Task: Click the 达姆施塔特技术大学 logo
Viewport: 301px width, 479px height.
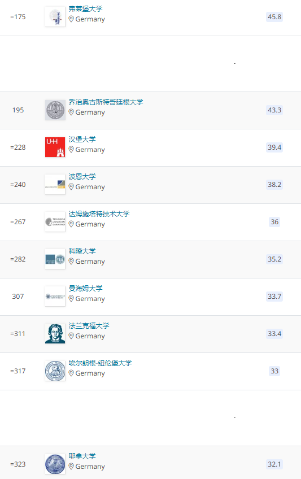Action: pyautogui.click(x=55, y=222)
